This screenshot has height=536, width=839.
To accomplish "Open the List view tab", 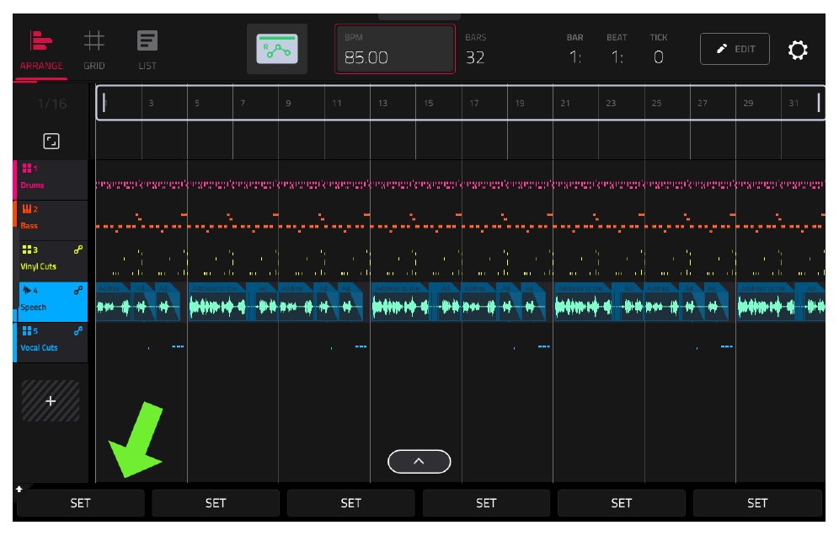I will [147, 51].
